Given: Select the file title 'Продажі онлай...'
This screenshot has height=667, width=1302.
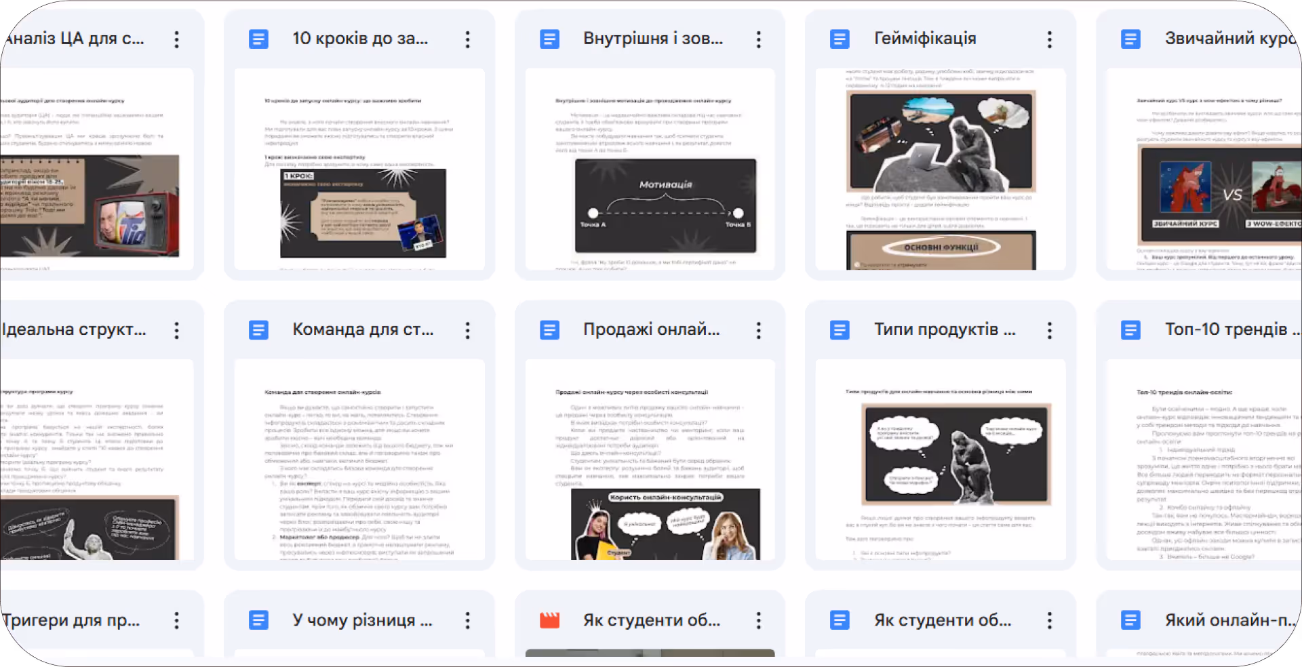Looking at the screenshot, I should [652, 329].
